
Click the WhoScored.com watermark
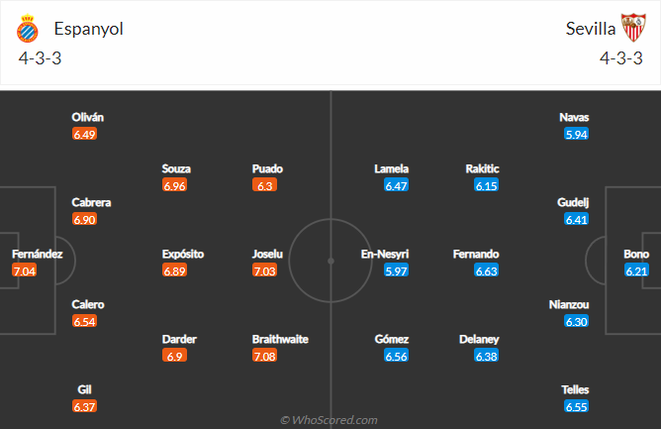[330, 420]
